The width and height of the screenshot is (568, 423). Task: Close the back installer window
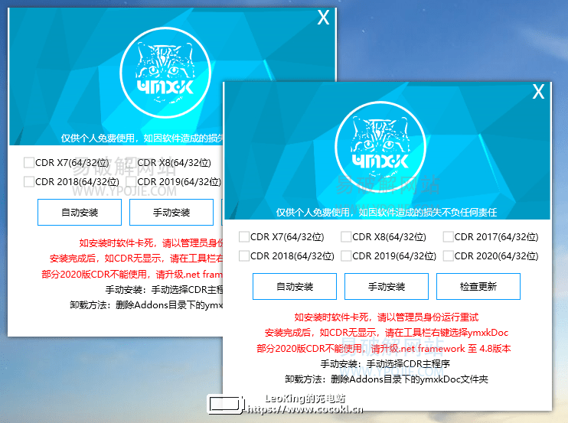tap(323, 18)
